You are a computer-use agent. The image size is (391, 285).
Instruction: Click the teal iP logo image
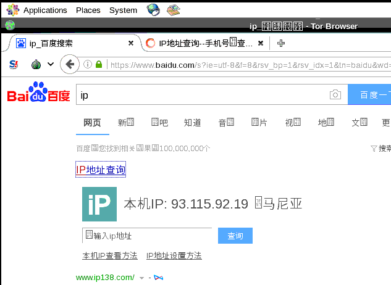point(99,204)
